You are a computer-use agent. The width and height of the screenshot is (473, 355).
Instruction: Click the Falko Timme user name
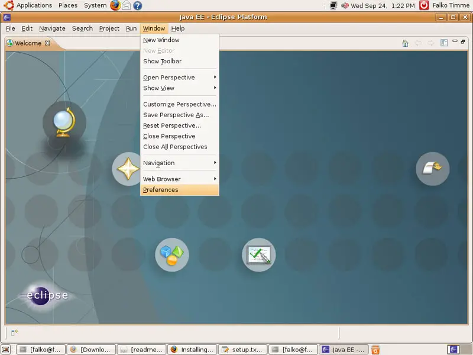[451, 5]
